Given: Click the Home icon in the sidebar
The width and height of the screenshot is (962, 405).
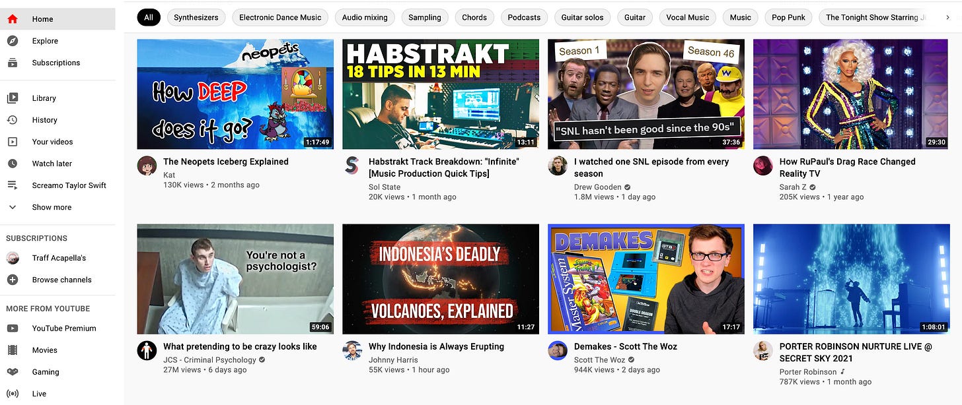Looking at the screenshot, I should 12,19.
